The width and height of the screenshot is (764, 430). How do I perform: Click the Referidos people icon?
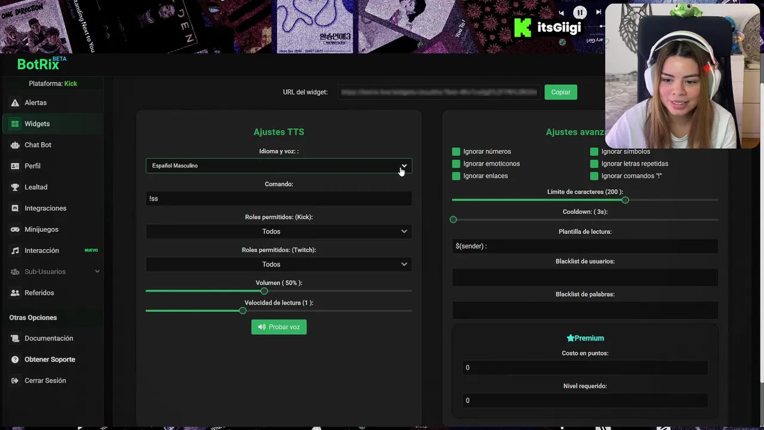[15, 293]
